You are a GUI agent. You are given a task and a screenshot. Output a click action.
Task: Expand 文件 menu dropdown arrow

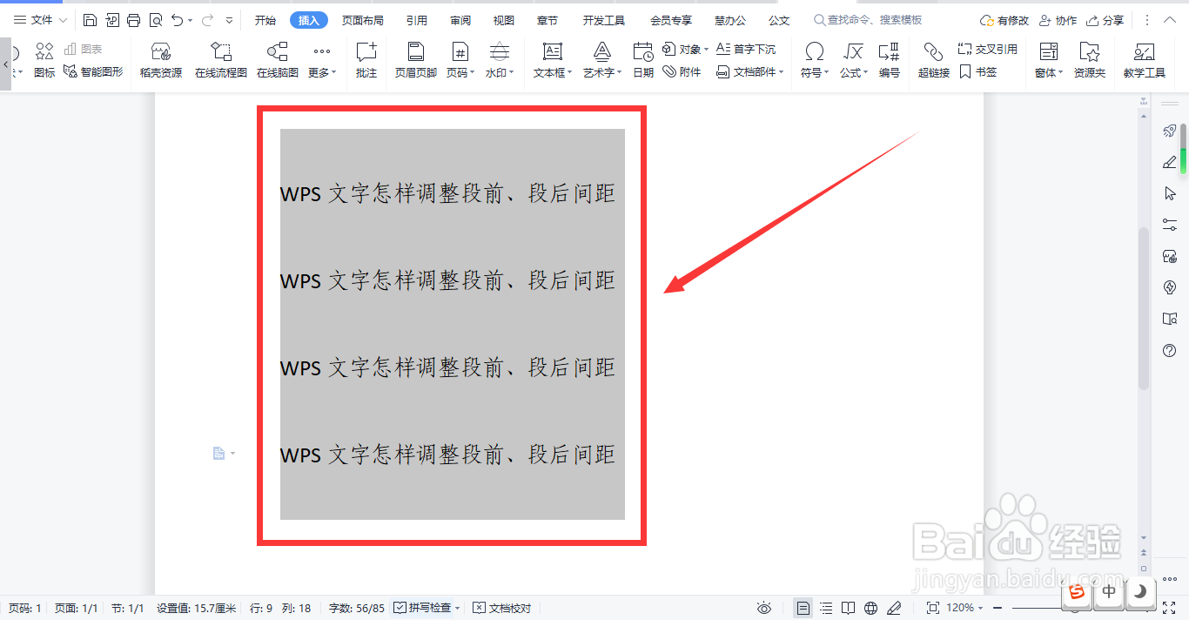[x=63, y=20]
